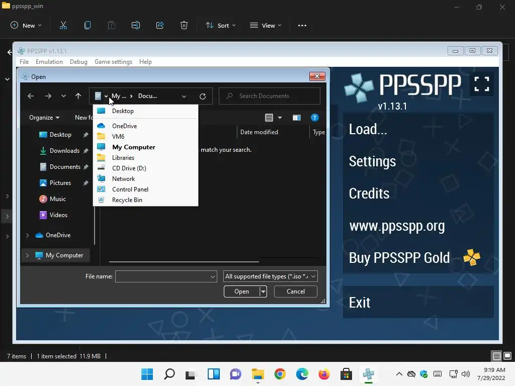Switch Explorer to large icons view toggle
This screenshot has width=515, height=386.
[x=507, y=356]
